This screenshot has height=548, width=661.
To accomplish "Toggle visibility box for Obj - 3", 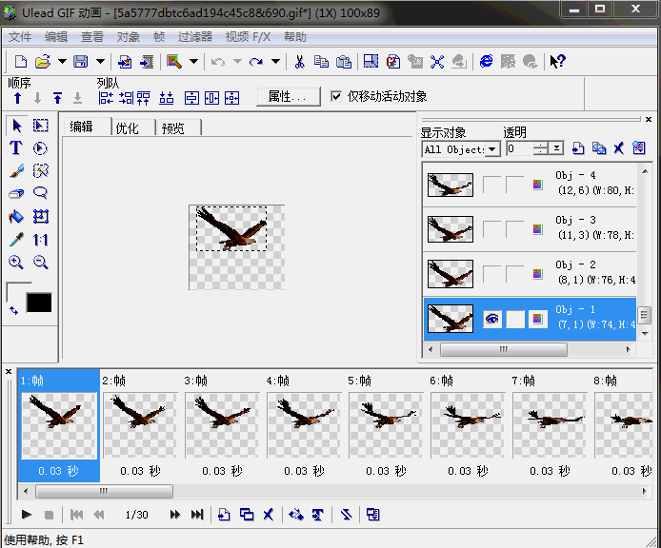I will [492, 229].
